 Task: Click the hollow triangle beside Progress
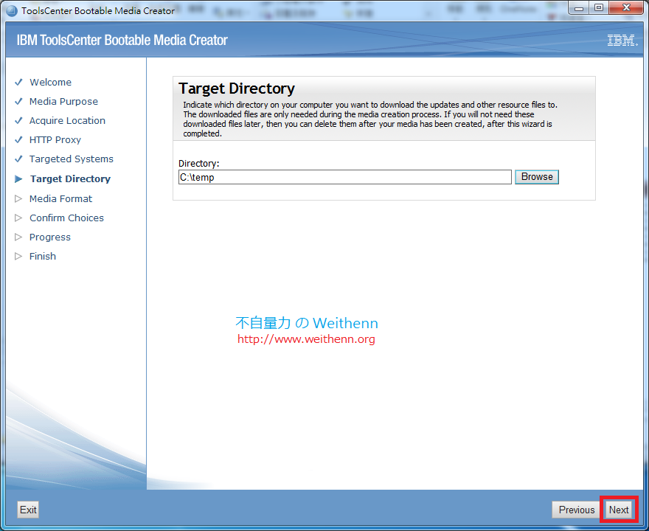[x=18, y=237]
